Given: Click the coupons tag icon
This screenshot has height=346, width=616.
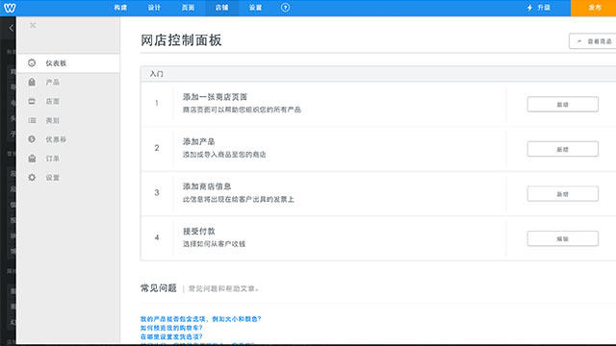Looking at the screenshot, I should coord(32,139).
